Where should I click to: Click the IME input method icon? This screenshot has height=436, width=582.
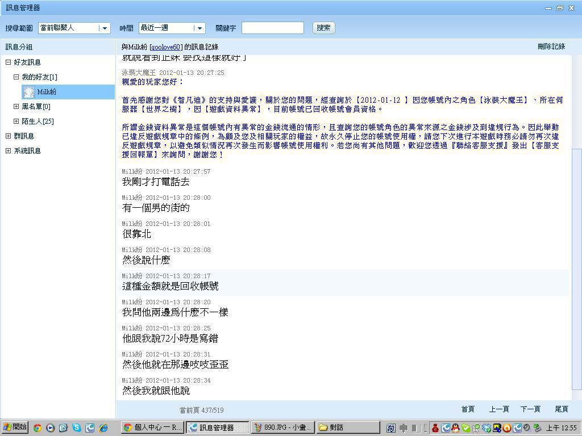click(391, 428)
